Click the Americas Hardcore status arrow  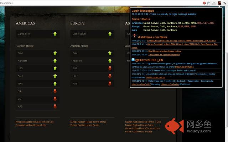click(55, 61)
